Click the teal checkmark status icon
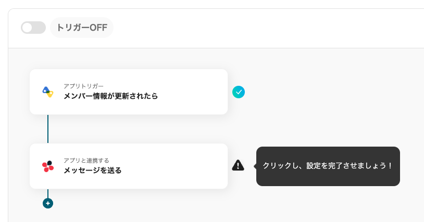This screenshot has height=222, width=424. (239, 92)
